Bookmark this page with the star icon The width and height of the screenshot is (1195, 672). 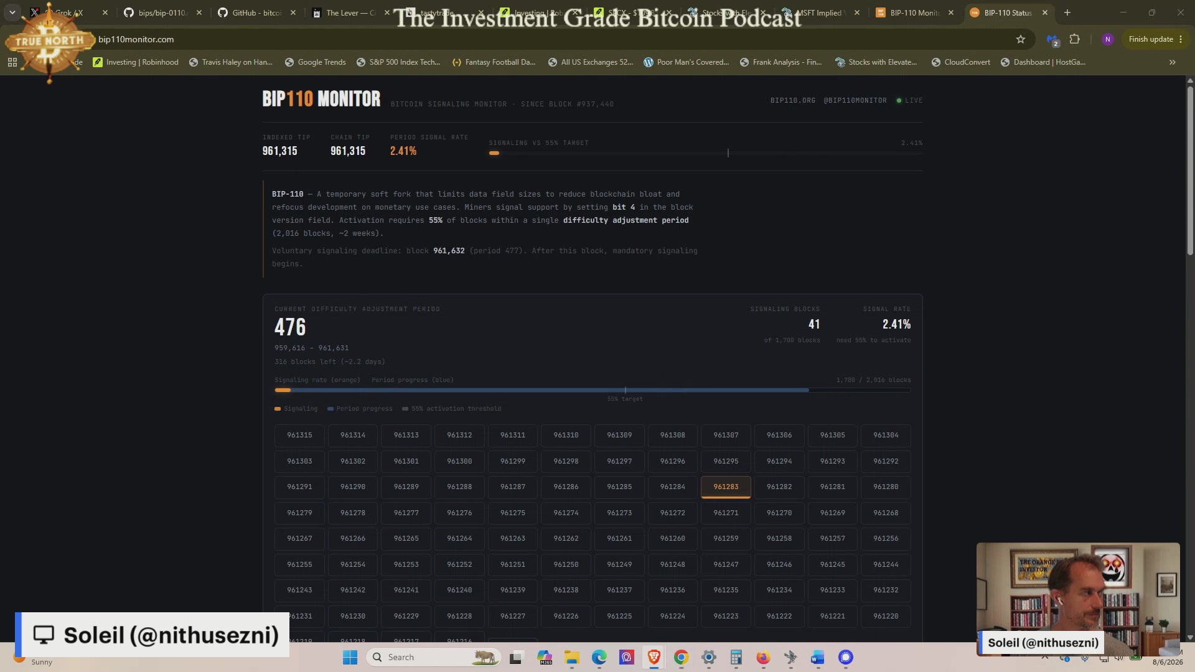[1021, 39]
